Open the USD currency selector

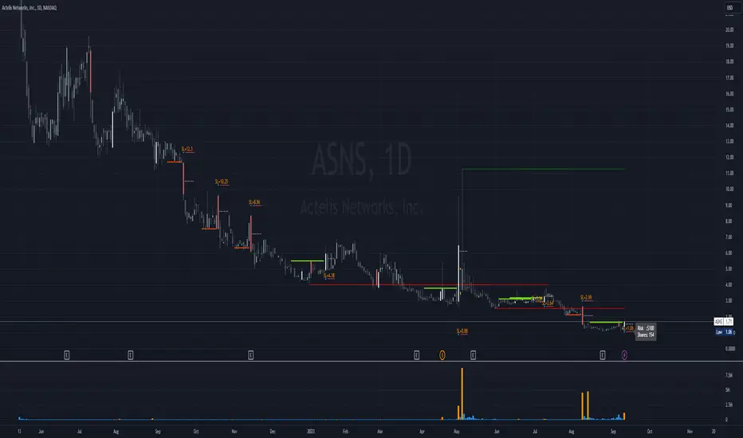(729, 8)
